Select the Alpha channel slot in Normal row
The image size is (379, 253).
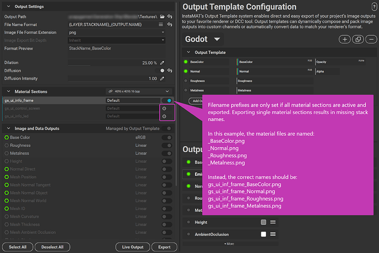[327, 71]
